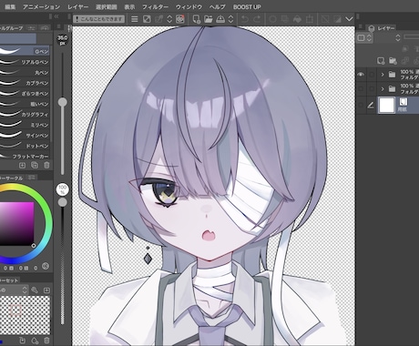This screenshot has width=419, height=346.
Task: Click the edit color set wrench icon
Action: point(35,290)
